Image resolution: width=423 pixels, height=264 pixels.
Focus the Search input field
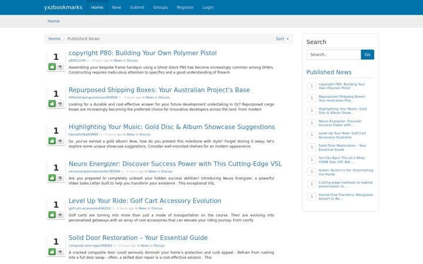click(x=334, y=55)
